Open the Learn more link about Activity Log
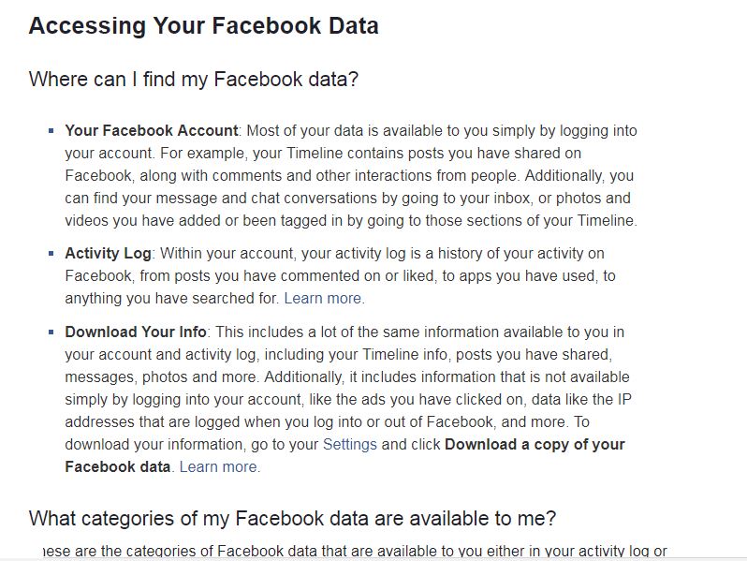 tap(323, 299)
